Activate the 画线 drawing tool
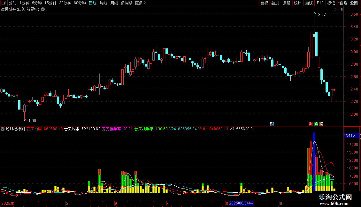Viewport: 361px width, 207px height. [x=309, y=3]
